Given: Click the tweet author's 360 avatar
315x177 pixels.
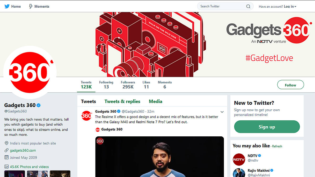Looking at the screenshot, I should (86, 116).
